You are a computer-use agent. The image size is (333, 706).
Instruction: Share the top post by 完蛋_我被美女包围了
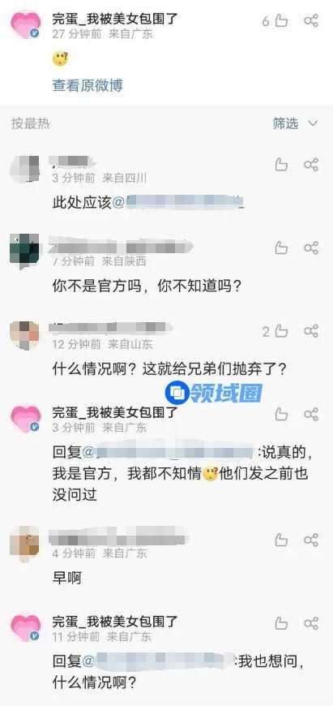(x=311, y=21)
